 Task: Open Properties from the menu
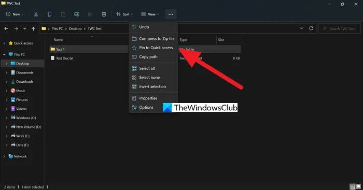pos(153,98)
